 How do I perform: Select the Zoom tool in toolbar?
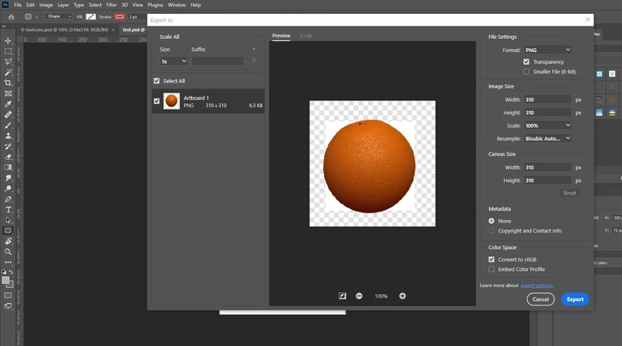(8, 252)
